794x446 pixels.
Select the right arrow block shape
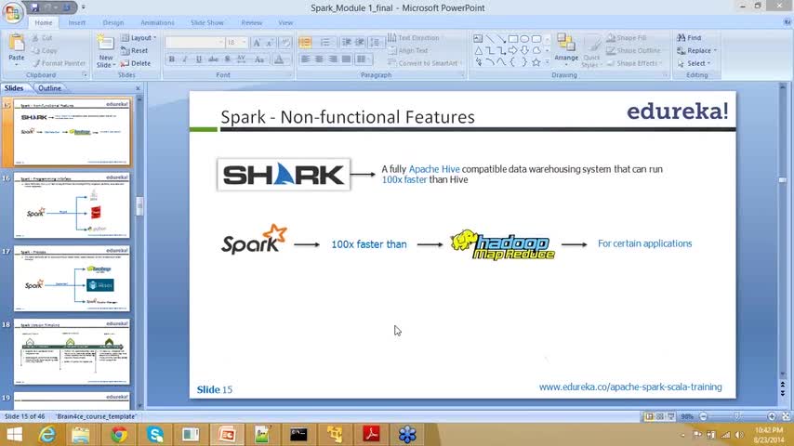tap(513, 50)
